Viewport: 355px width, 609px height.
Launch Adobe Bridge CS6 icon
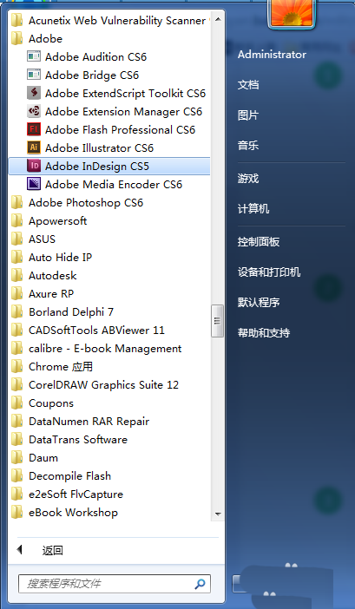tap(34, 75)
